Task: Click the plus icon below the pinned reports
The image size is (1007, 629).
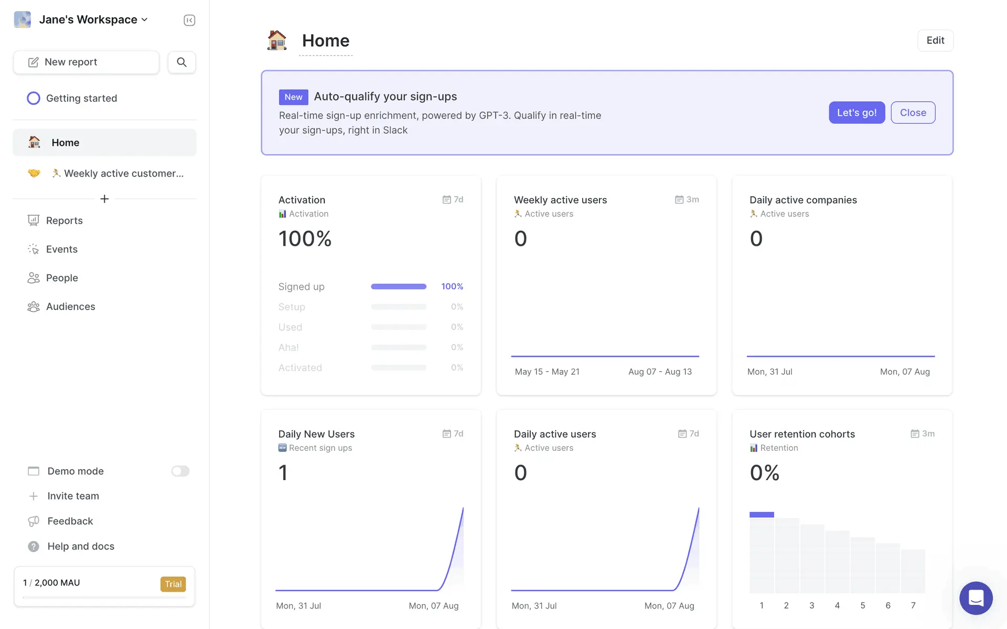Action: 104,199
